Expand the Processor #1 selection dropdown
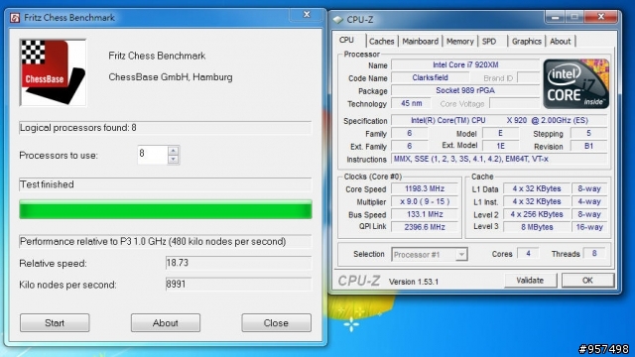The height and width of the screenshot is (357, 635). point(460,255)
